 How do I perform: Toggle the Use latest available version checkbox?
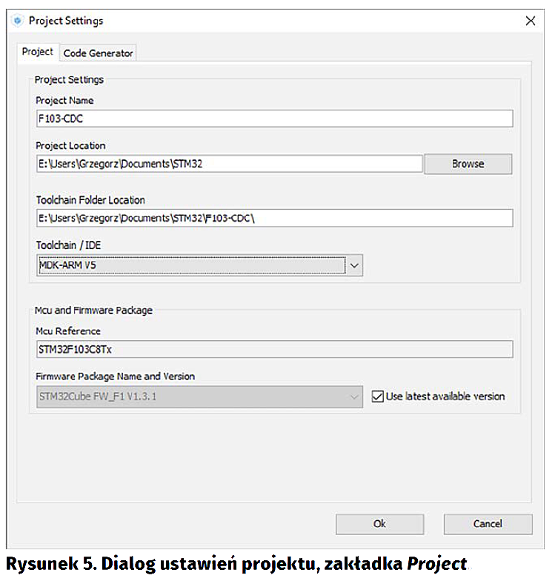378,396
